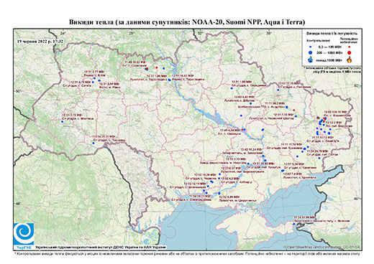Select the large blue circle legend symbol
The height and width of the screenshot is (264, 374).
tap(311, 53)
